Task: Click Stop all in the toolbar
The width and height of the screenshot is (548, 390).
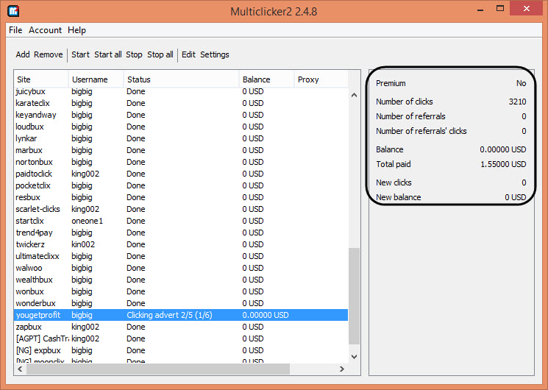Action: pyautogui.click(x=160, y=54)
